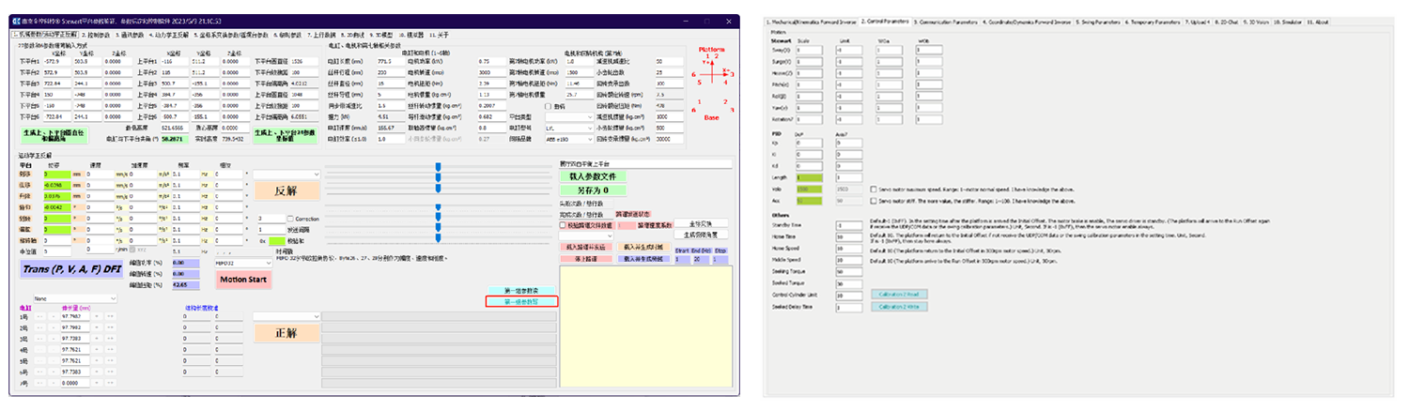Click the Seeked Delay Time input field
1409x410 pixels.
[x=849, y=307]
